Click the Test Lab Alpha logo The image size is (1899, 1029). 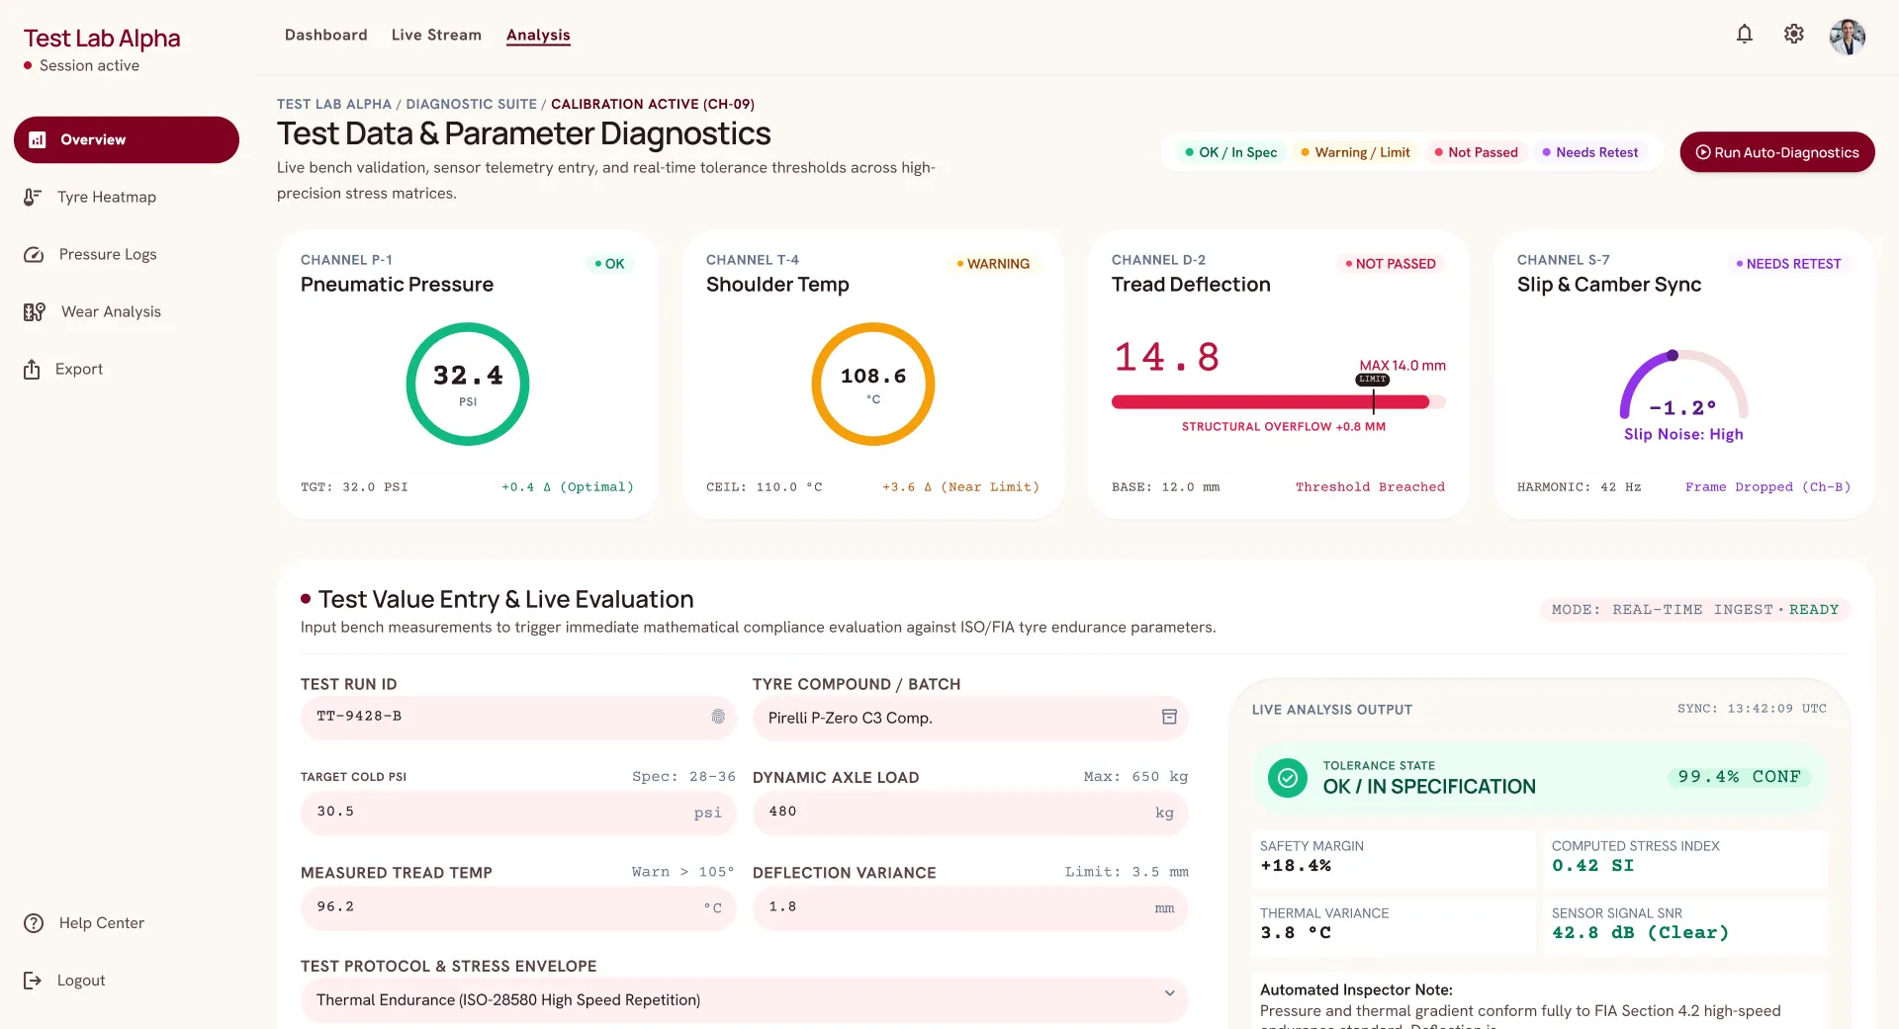coord(102,39)
